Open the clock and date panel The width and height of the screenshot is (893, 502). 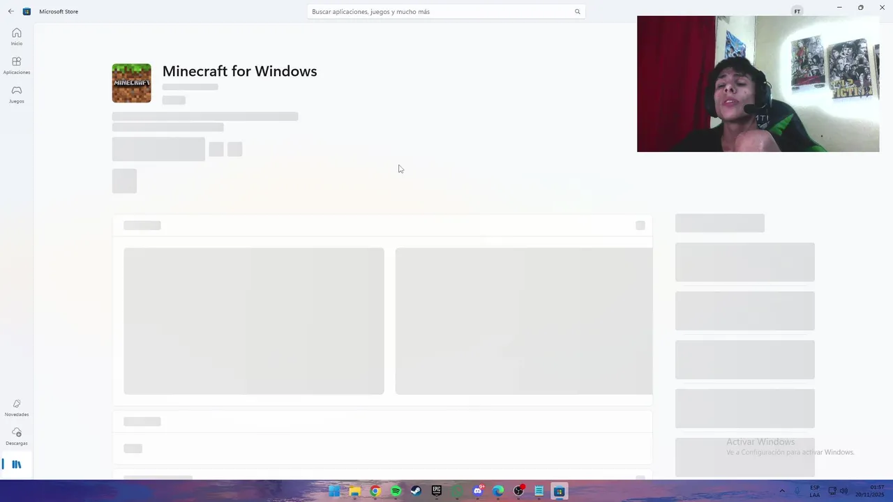click(870, 492)
